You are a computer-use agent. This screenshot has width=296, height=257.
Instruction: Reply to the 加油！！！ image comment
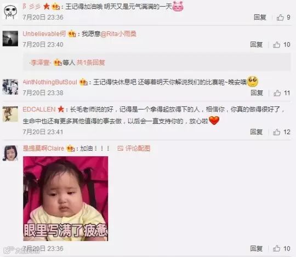[257, 249]
